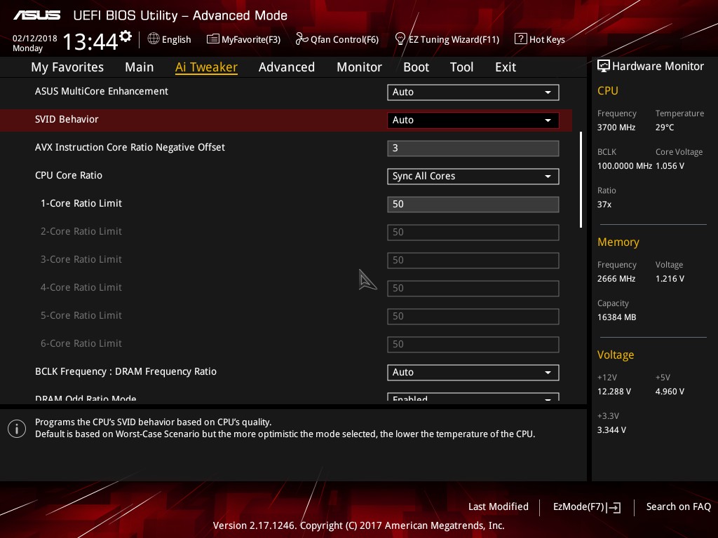Click the EzMode exit arrow icon

pyautogui.click(x=614, y=507)
